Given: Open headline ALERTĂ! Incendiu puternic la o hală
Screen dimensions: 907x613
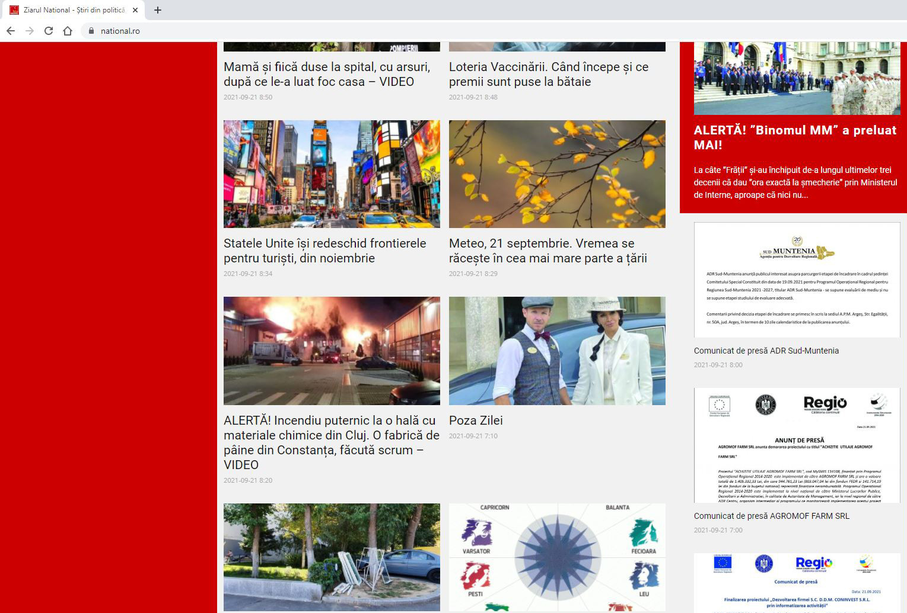Looking at the screenshot, I should tap(332, 442).
